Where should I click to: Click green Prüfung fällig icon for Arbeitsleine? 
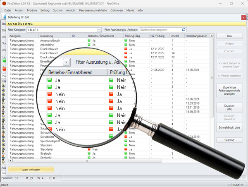tap(126, 45)
